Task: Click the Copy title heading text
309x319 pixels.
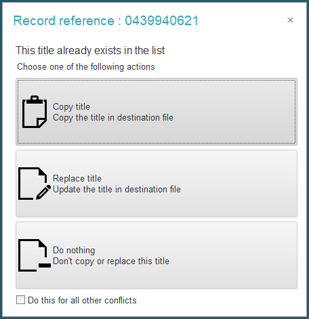Action: tap(71, 107)
